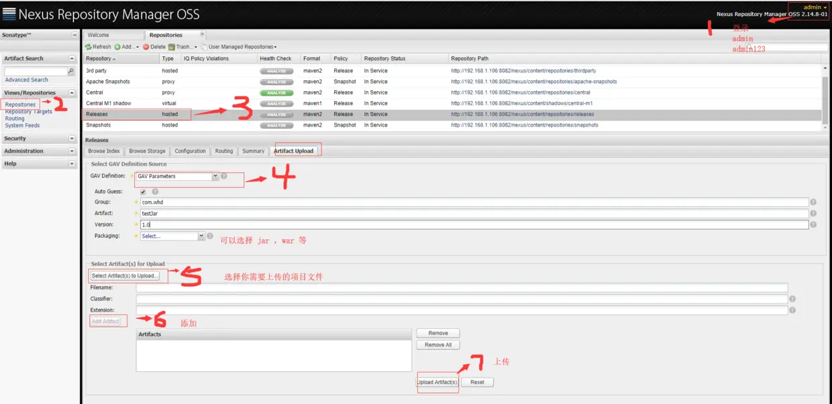Image resolution: width=832 pixels, height=404 pixels.
Task: Click ANALYZE button for Snapshots row
Action: (x=276, y=125)
